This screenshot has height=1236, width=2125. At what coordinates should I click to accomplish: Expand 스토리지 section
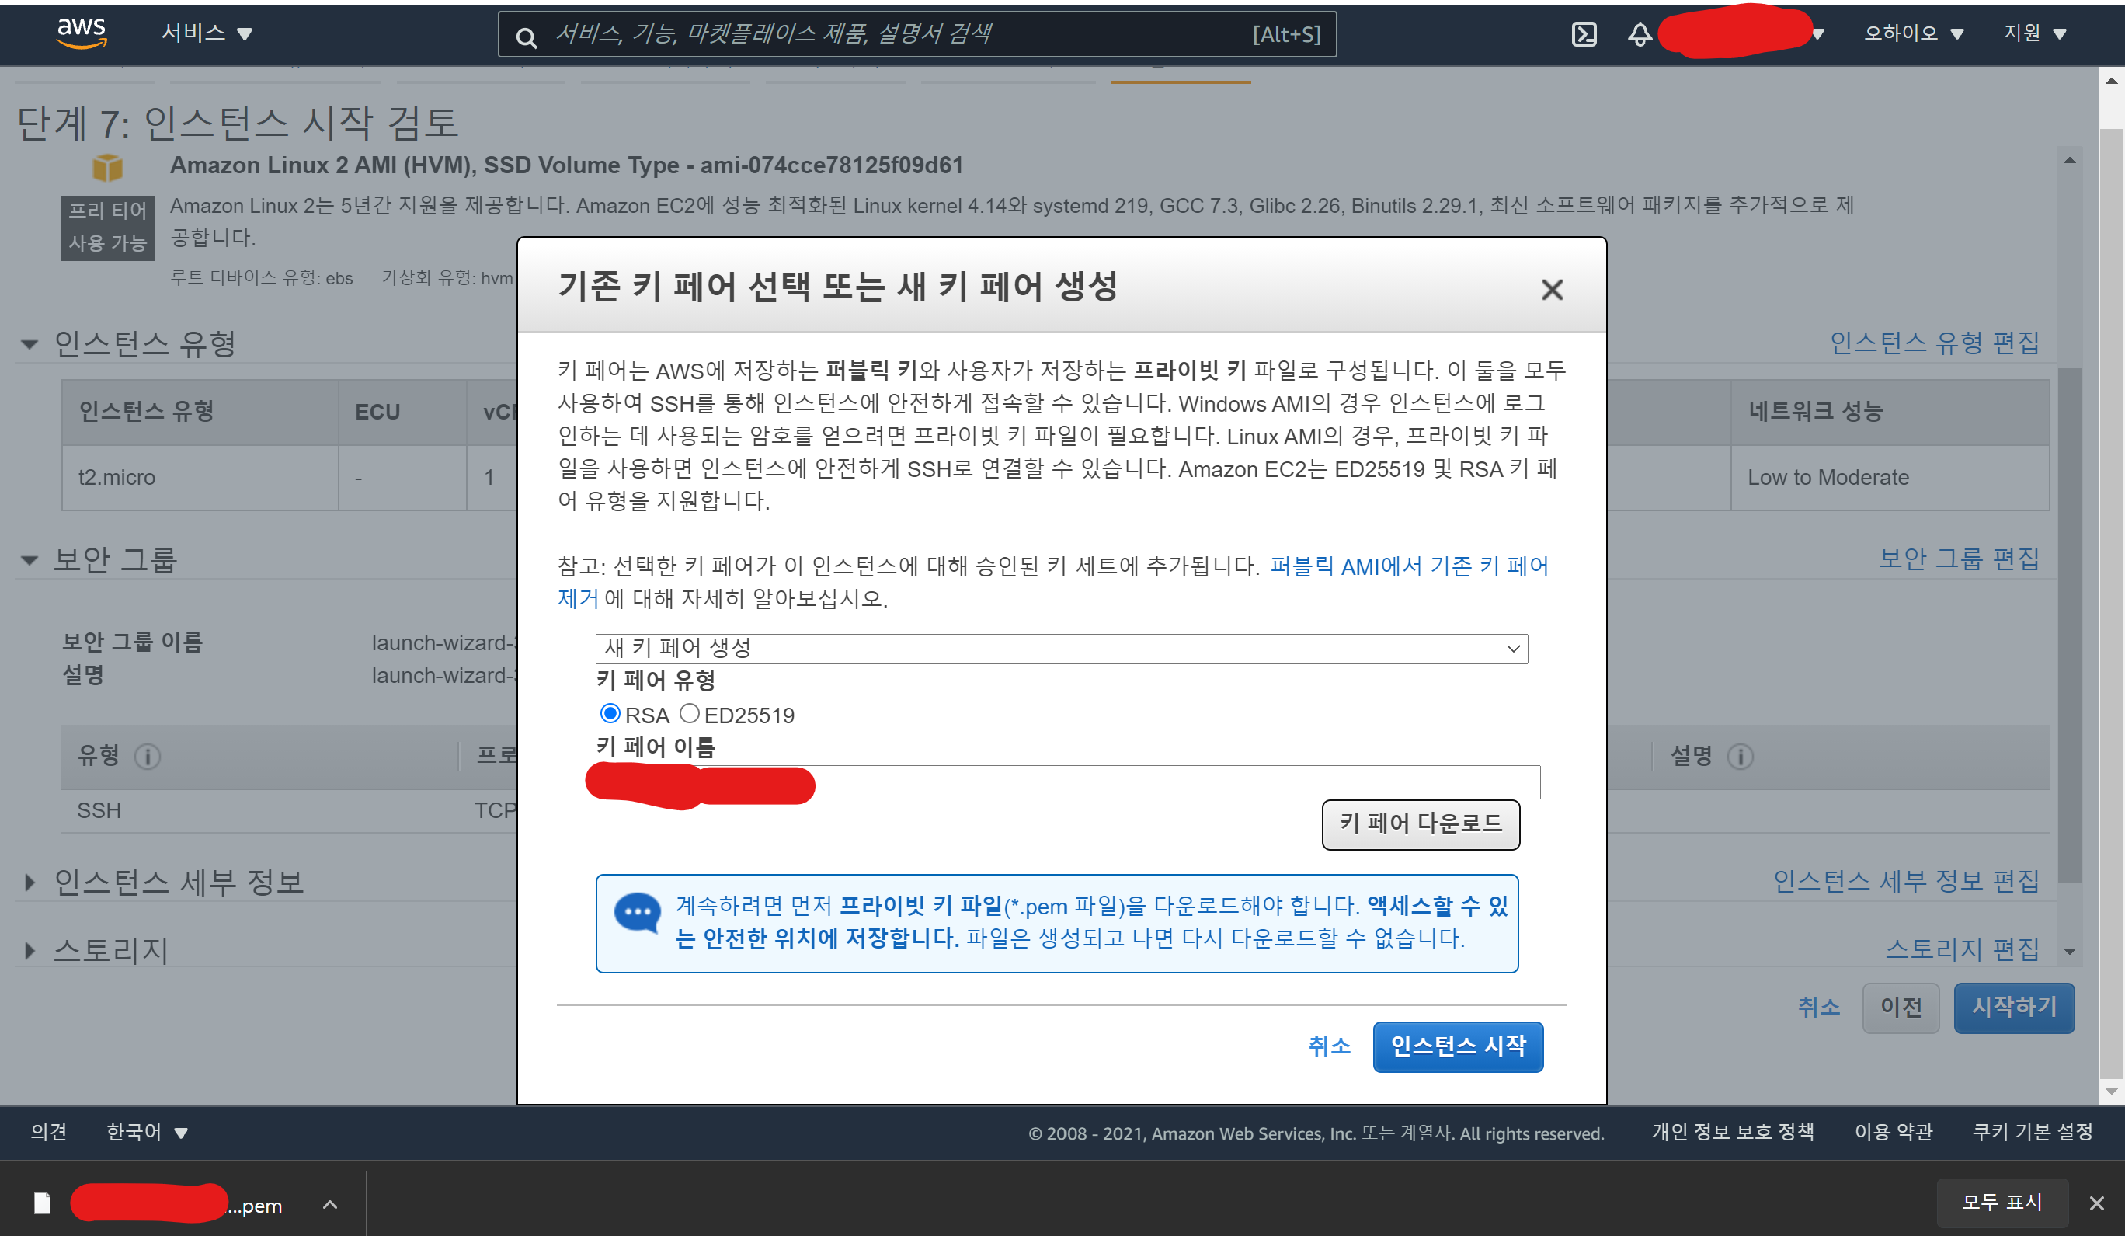(30, 951)
